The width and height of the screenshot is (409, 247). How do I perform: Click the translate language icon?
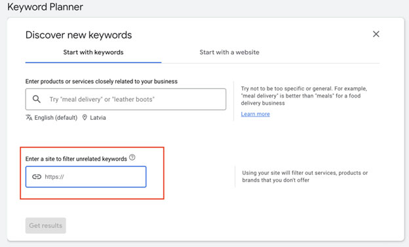pyautogui.click(x=29, y=118)
